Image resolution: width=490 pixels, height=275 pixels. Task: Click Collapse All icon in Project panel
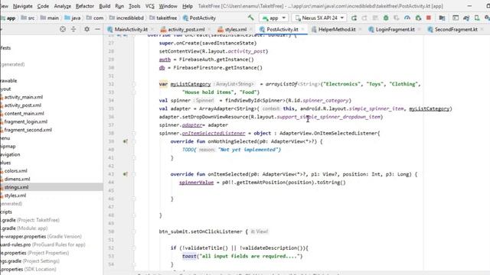[73, 29]
